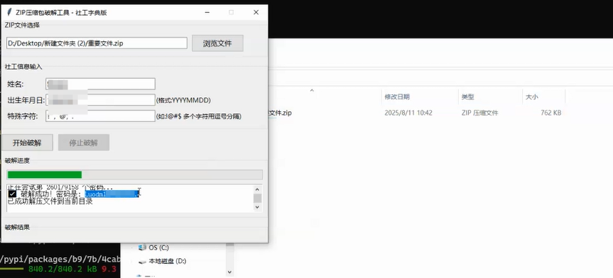
Task: Select the 文件.zip entry in Explorer
Action: click(280, 113)
